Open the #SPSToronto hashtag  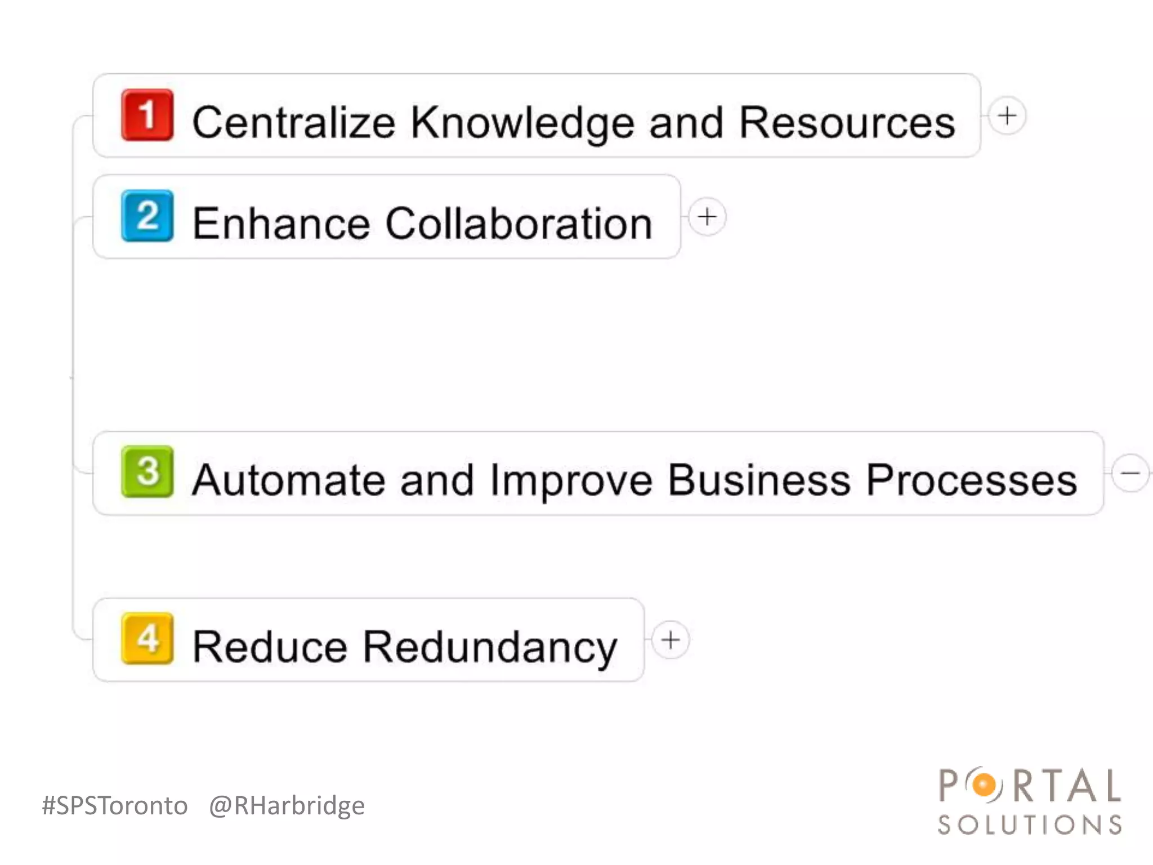coord(115,805)
